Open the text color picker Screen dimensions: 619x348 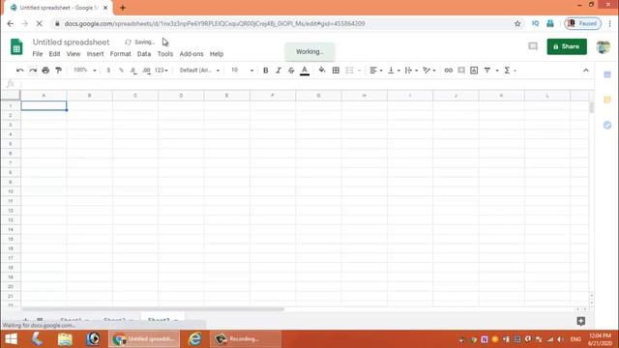coord(305,71)
